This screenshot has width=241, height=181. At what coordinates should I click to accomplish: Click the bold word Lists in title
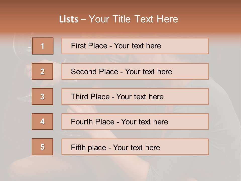point(69,19)
